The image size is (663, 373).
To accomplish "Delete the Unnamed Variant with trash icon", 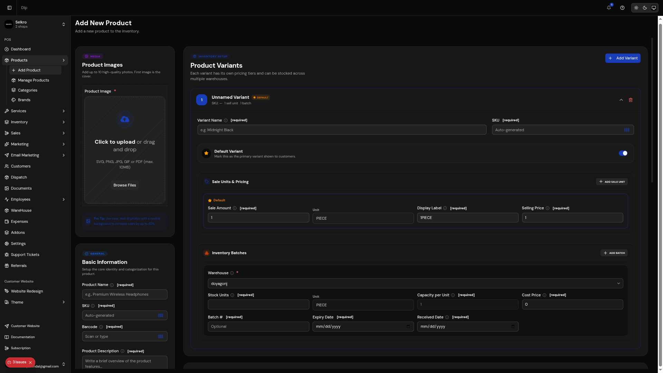I will [631, 100].
